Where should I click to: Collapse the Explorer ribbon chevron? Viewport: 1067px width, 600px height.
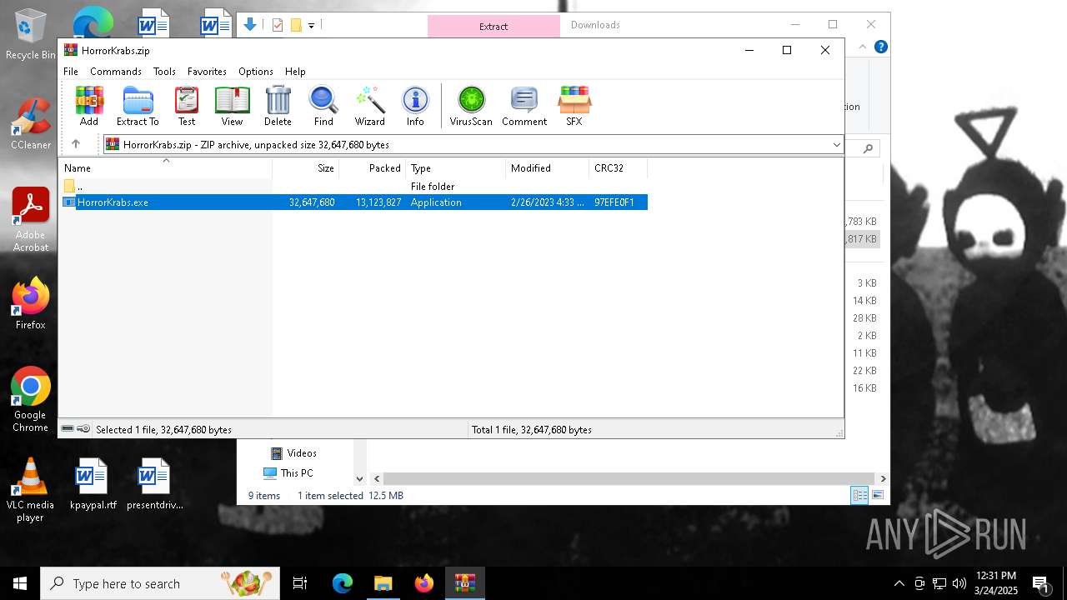(863, 47)
